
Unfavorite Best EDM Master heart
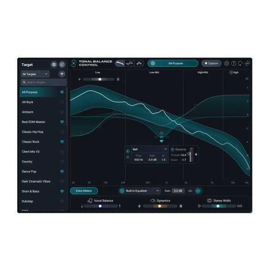pyautogui.click(x=62, y=122)
